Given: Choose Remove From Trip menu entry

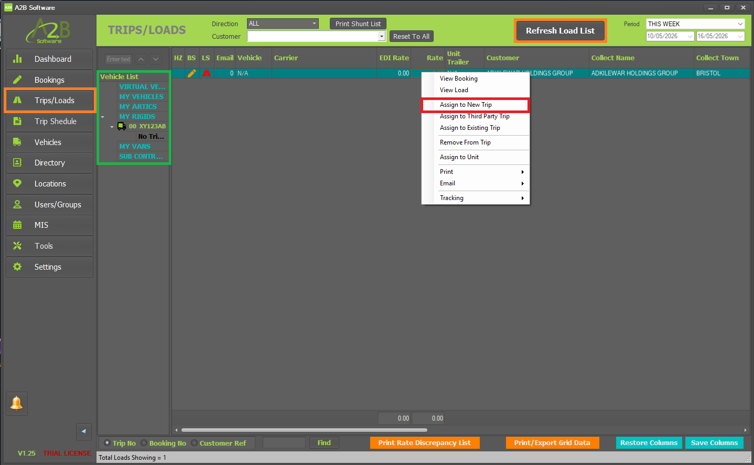Looking at the screenshot, I should [476, 142].
